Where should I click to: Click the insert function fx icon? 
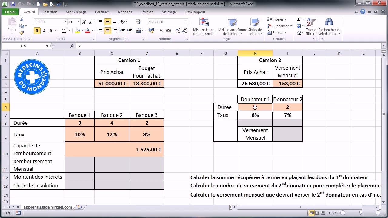click(72, 46)
